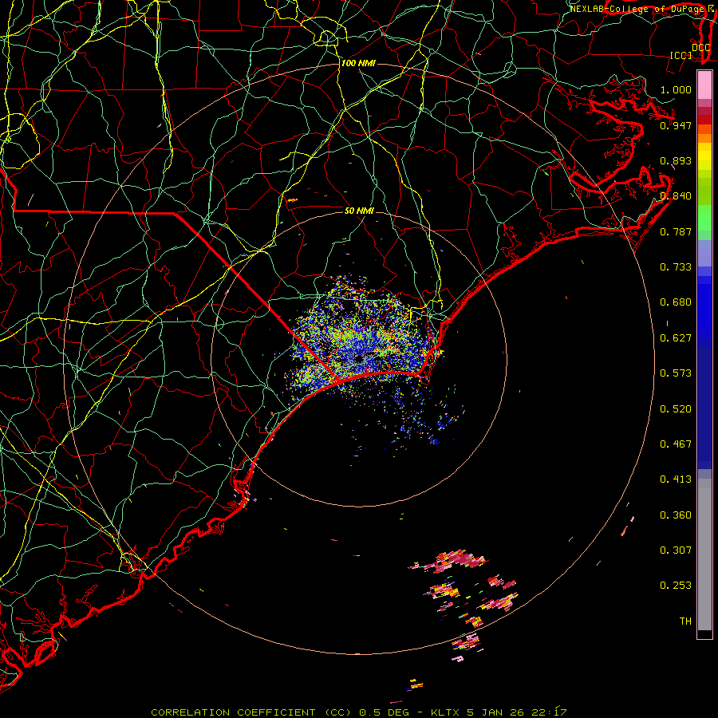This screenshot has height=718, width=718.
Task: Click the dark radar site dot at ring center
Action: click(x=358, y=359)
